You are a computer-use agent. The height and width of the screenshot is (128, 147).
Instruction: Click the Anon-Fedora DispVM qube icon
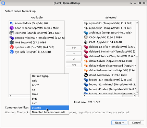[12, 23]
